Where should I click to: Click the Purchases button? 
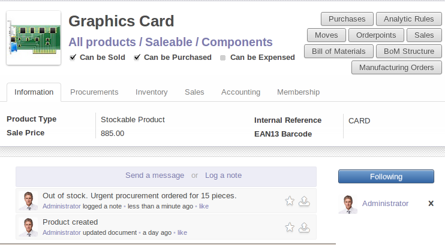click(347, 19)
